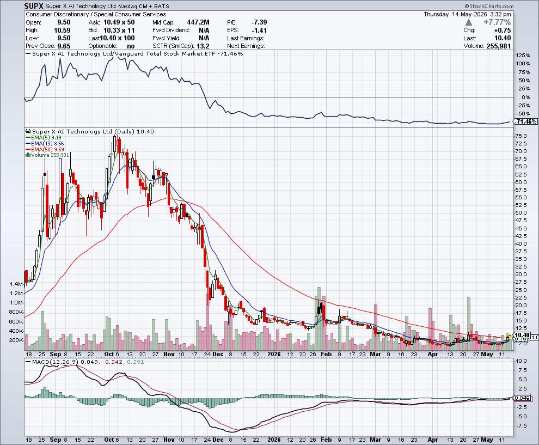Click the 'EMA(50) 9.59' legend entry
The width and height of the screenshot is (539, 445).
47,149
